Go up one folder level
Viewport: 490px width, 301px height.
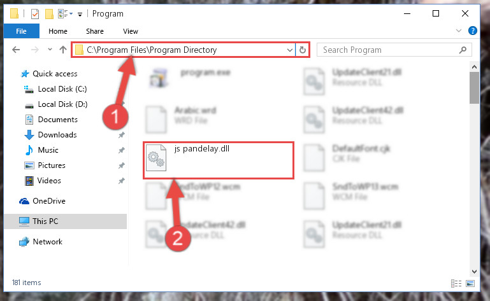click(x=63, y=50)
